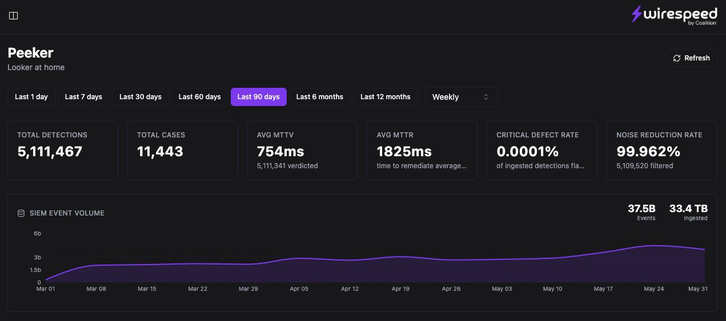This screenshot has height=321, width=726.
Task: Switch to Last 6 months range
Action: [x=320, y=97]
